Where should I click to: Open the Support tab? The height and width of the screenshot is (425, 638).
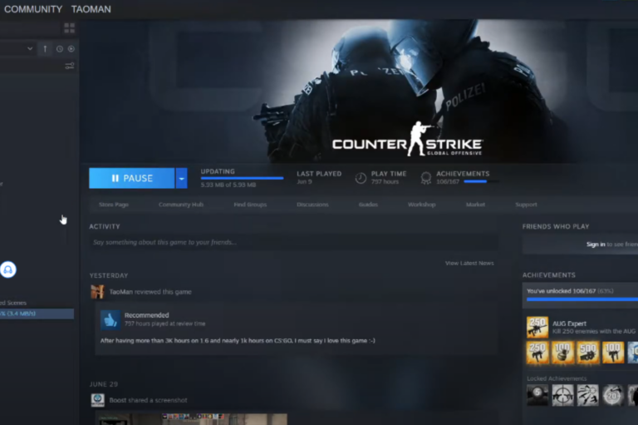[x=526, y=205]
